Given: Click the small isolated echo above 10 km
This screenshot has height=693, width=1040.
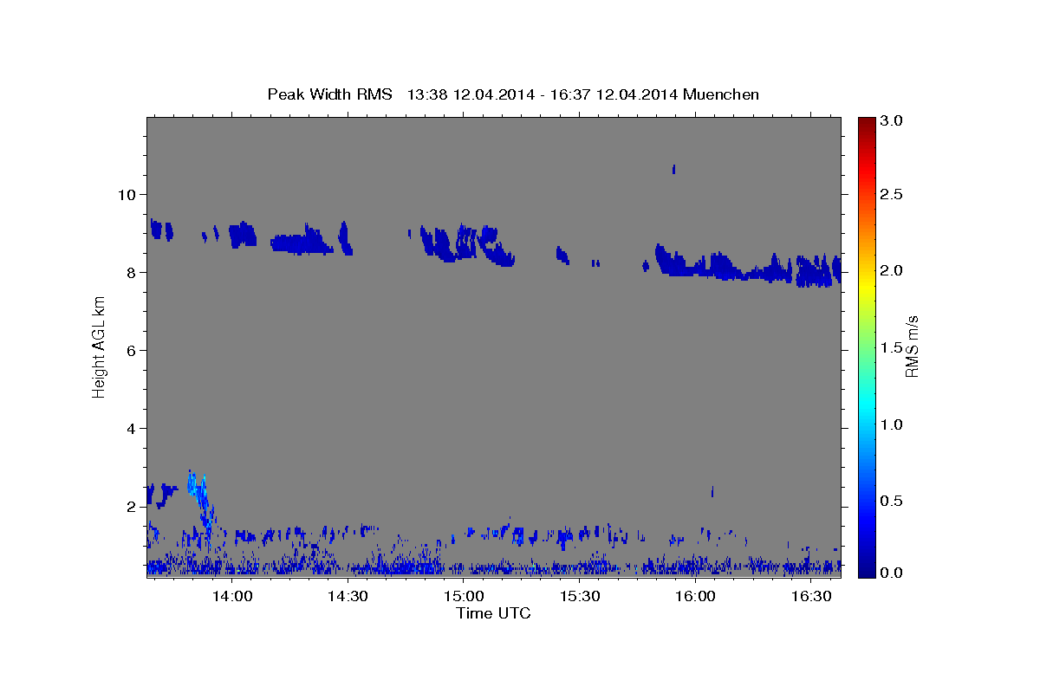Looking at the screenshot, I should [x=673, y=168].
